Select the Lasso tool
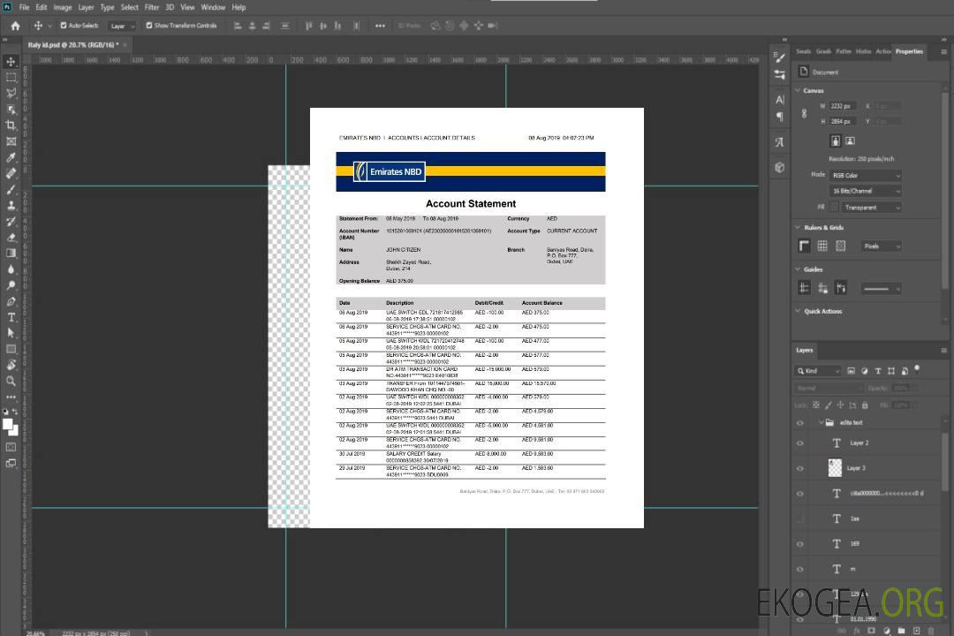 [11, 93]
